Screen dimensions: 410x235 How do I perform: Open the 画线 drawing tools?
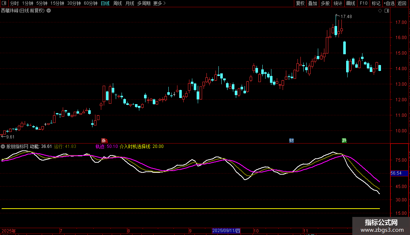pyautogui.click(x=350, y=3)
